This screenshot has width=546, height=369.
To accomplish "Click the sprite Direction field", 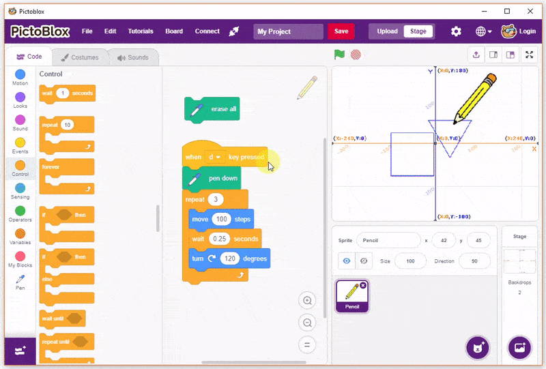I will (474, 261).
